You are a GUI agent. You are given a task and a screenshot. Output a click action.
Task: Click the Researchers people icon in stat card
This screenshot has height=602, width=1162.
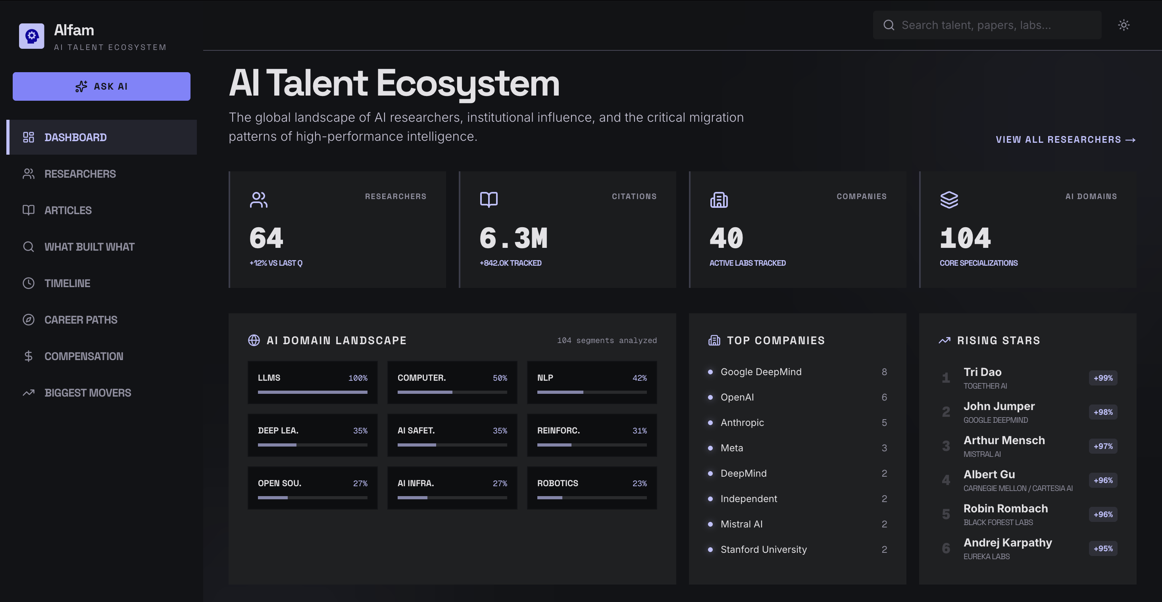point(258,199)
